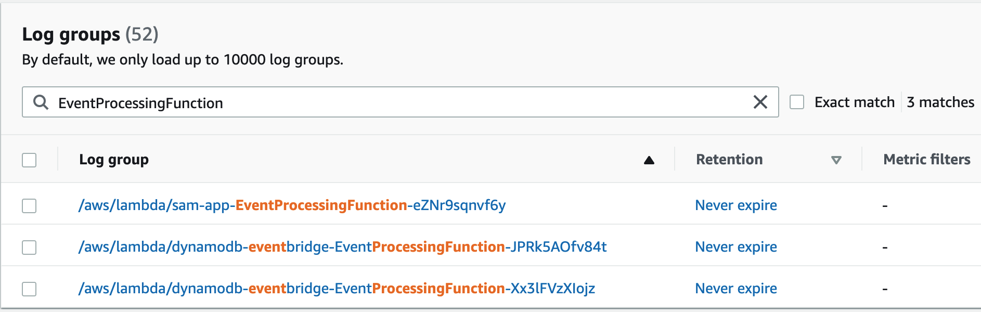Focus the EventProcessingFunction search field
Viewport: 981px width, 312px height.
[x=400, y=102]
